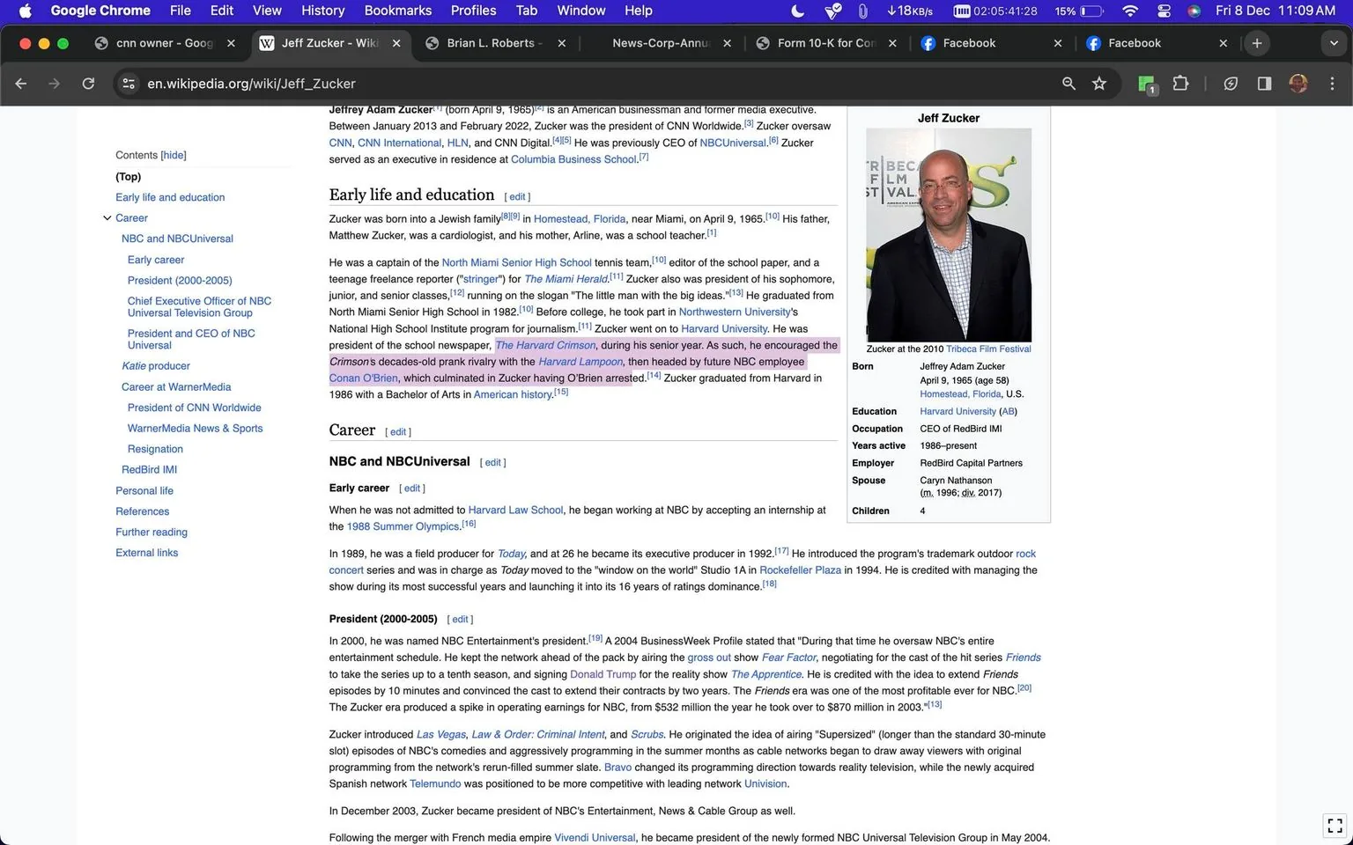
Task: Click the green extension icon with badge
Action: pyautogui.click(x=1146, y=84)
